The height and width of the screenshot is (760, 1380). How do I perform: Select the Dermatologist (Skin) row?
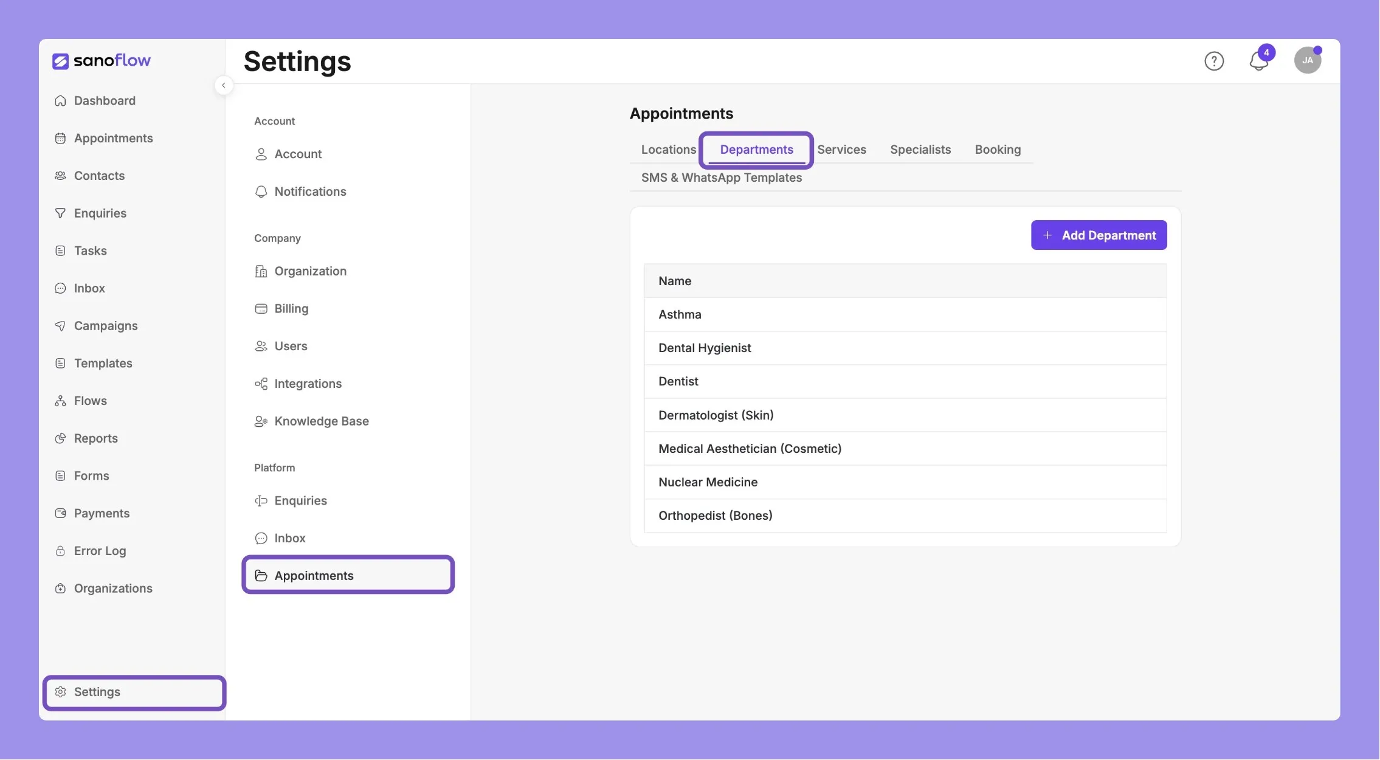[x=905, y=415]
